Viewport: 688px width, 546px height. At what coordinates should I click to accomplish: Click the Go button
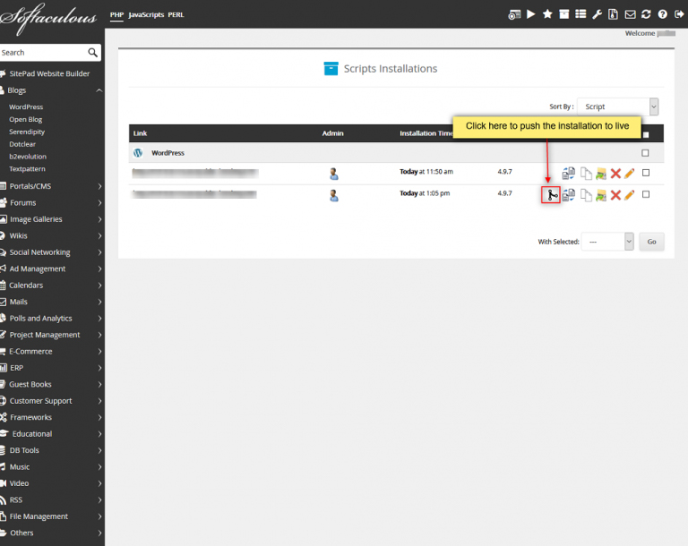651,242
